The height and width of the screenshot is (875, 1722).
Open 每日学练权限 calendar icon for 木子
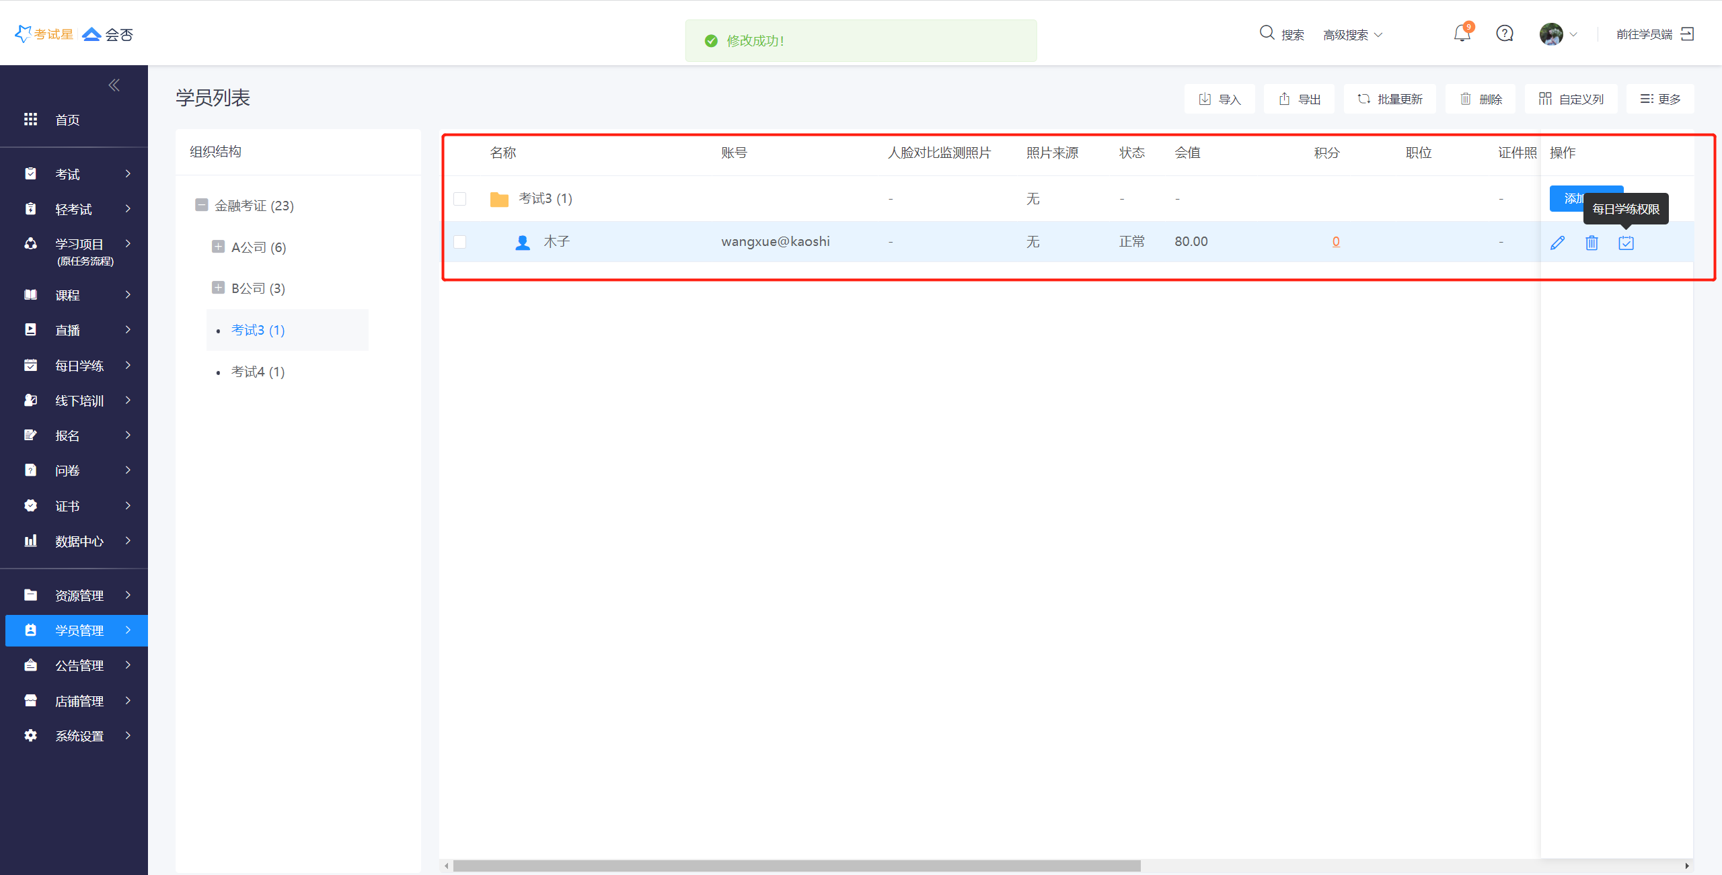(1626, 243)
